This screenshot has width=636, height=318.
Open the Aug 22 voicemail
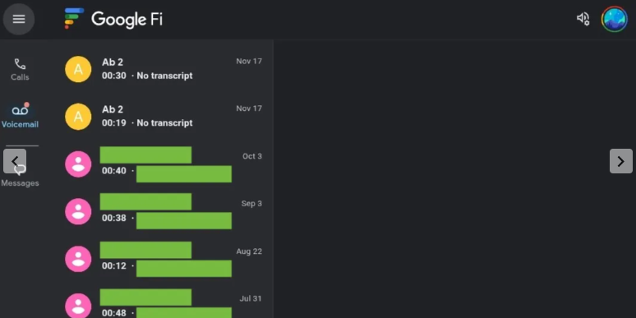tap(164, 259)
